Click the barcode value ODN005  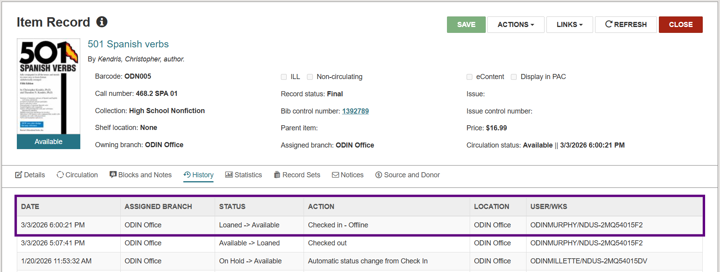[x=137, y=76]
